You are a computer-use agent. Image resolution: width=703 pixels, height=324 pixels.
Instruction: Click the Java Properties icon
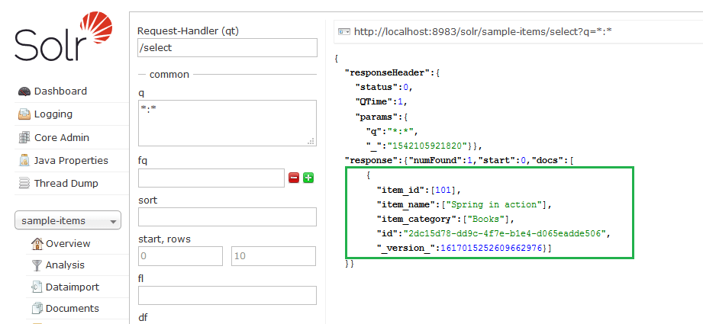(24, 161)
